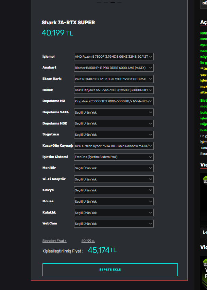Image resolution: width=207 pixels, height=290 pixels.
Task: Open the Klavye keyboard dropdown
Action: [x=114, y=190]
